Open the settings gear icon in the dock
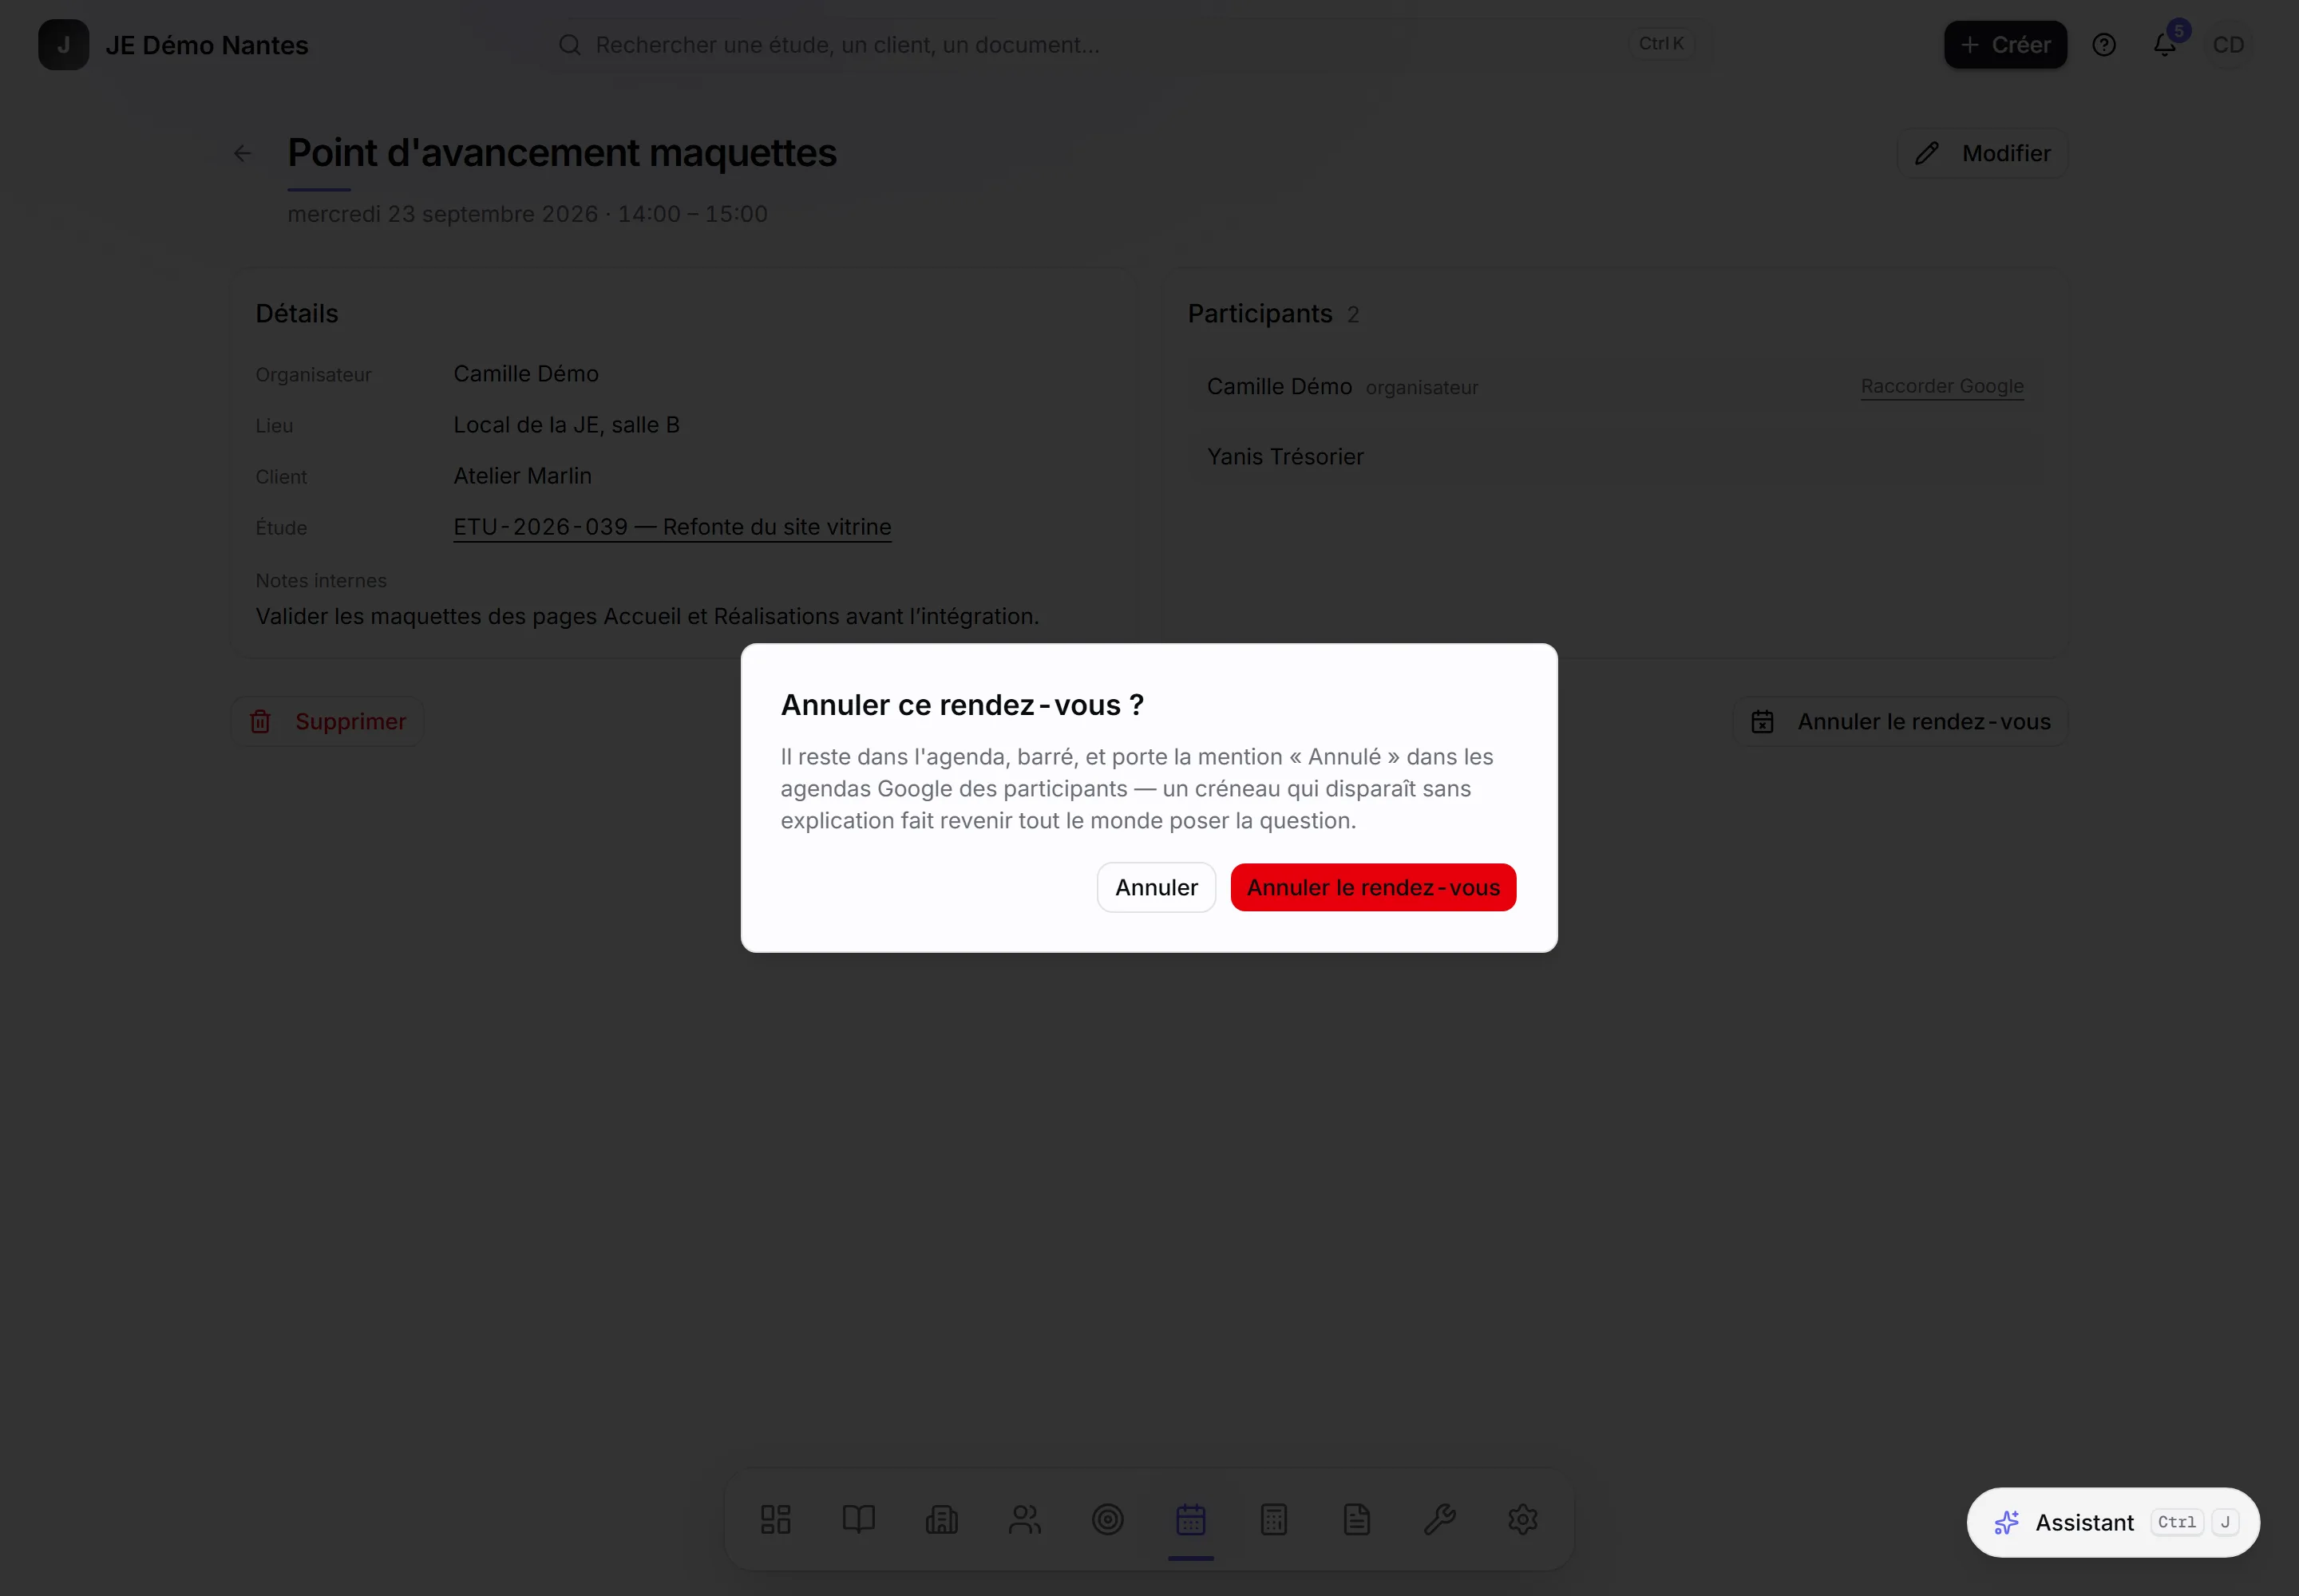 point(1522,1519)
